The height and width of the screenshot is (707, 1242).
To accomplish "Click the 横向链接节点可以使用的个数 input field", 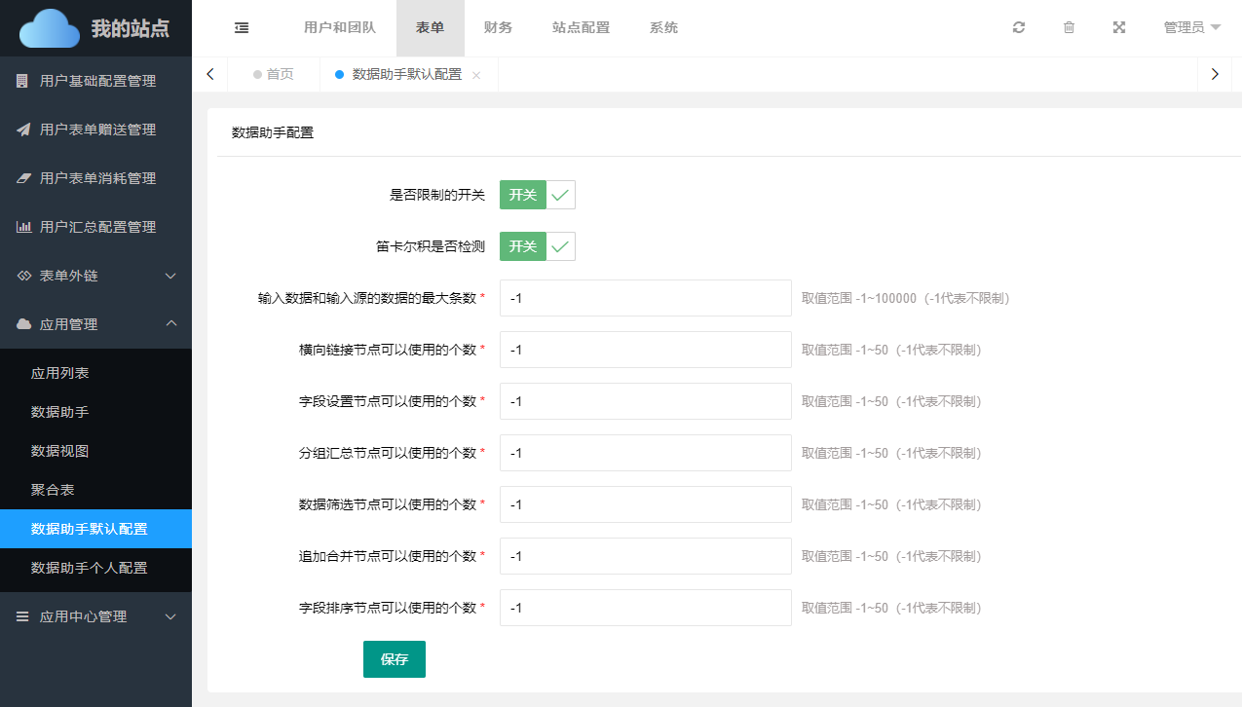I will tap(645, 350).
